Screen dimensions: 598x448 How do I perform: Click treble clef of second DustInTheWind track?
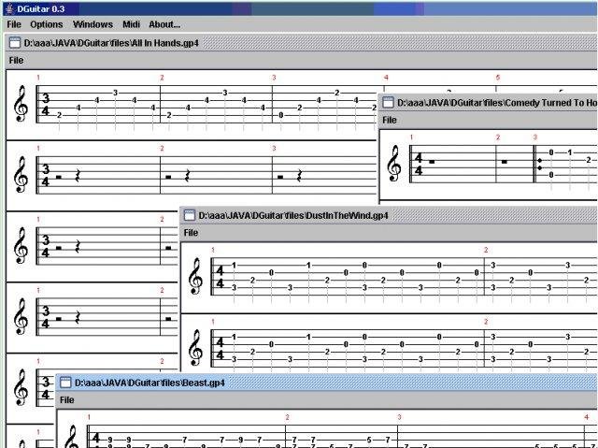(195, 348)
